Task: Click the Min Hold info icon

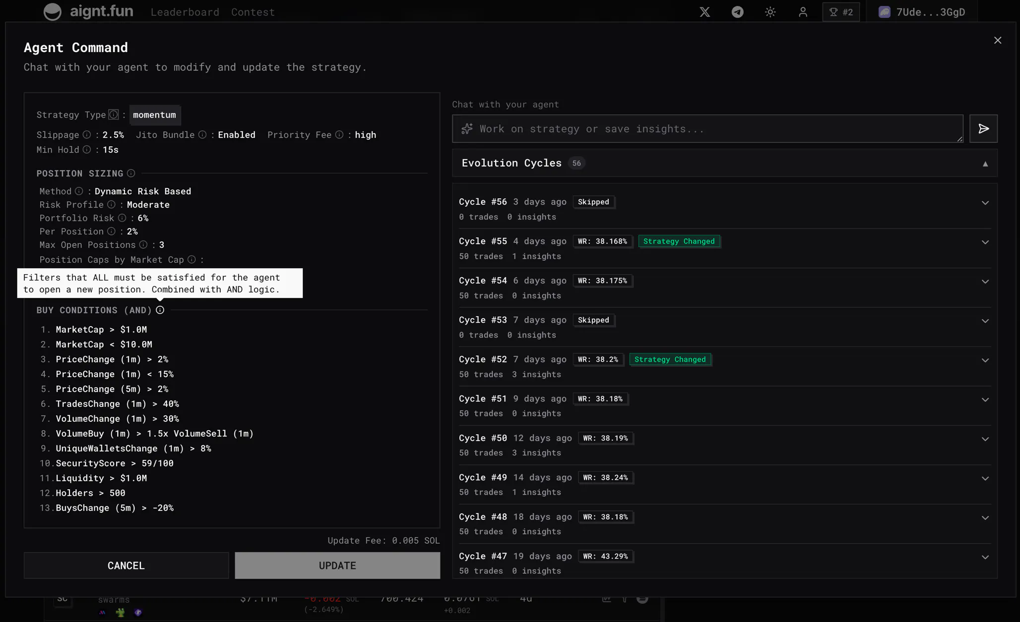Action: [x=87, y=150]
